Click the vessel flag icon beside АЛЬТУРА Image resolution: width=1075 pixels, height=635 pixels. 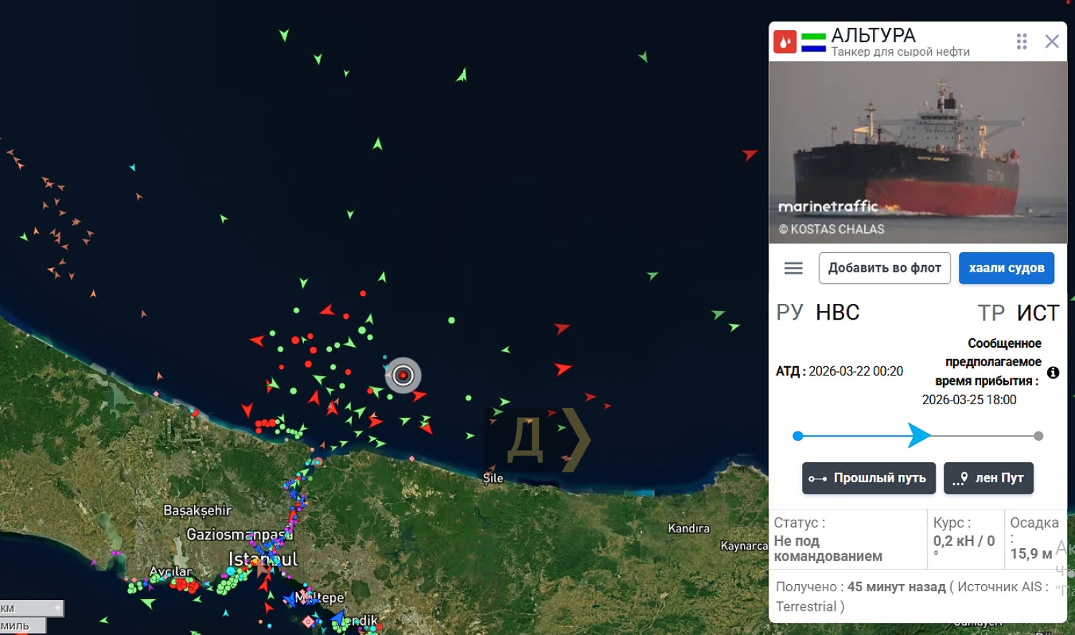coord(813,42)
